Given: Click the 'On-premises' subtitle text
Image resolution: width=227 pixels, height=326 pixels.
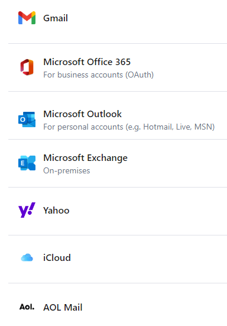Looking at the screenshot, I should tap(66, 171).
